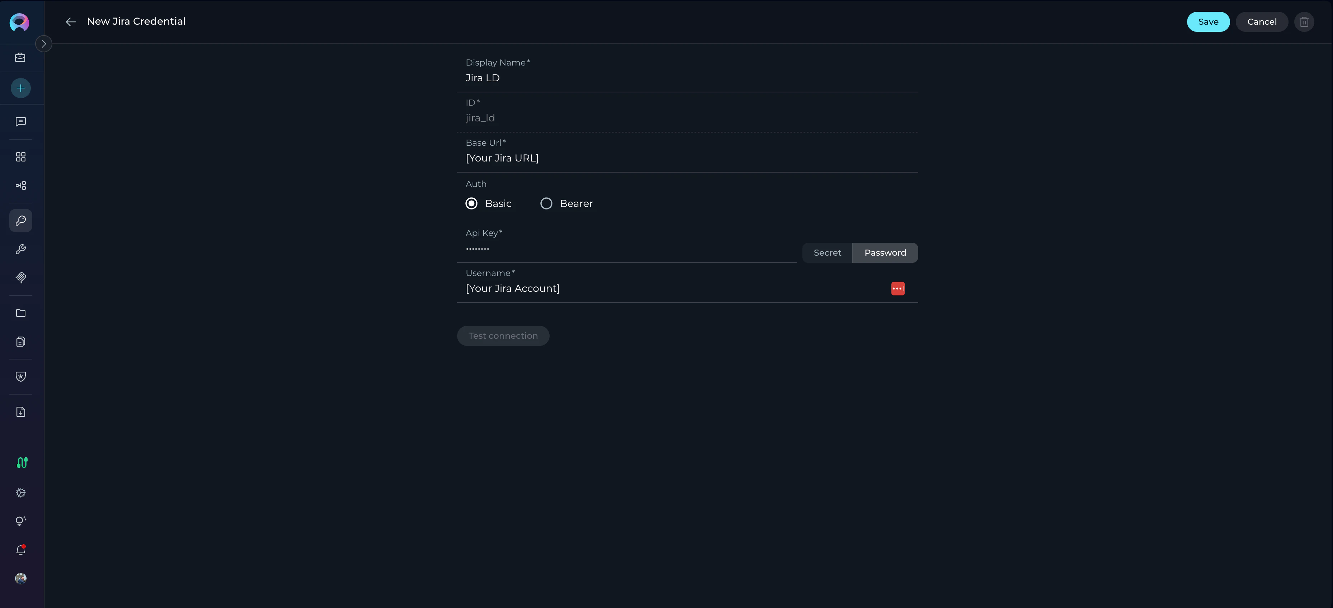
Task: Create new item with the plus icon
Action: click(21, 88)
